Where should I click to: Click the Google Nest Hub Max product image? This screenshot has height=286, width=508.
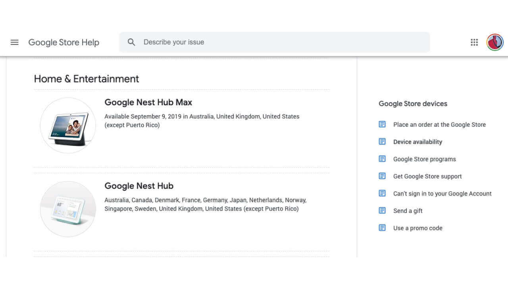[68, 126]
